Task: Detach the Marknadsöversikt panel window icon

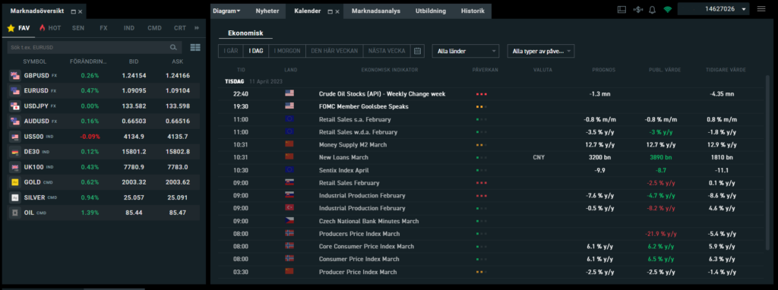Action: pos(74,11)
